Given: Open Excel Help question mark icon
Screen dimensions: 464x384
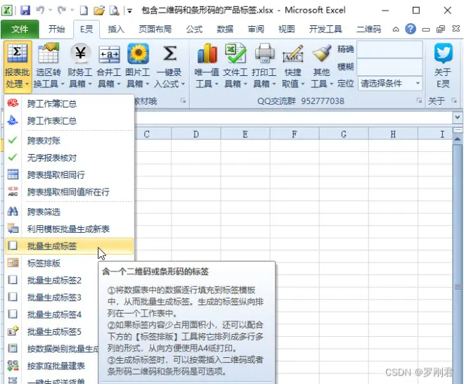Looking at the screenshot, I should pos(411,29).
